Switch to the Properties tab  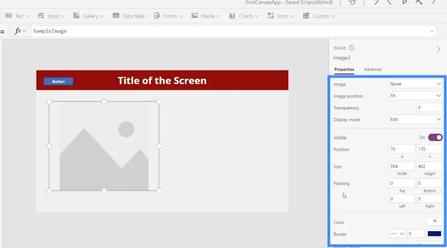[344, 69]
